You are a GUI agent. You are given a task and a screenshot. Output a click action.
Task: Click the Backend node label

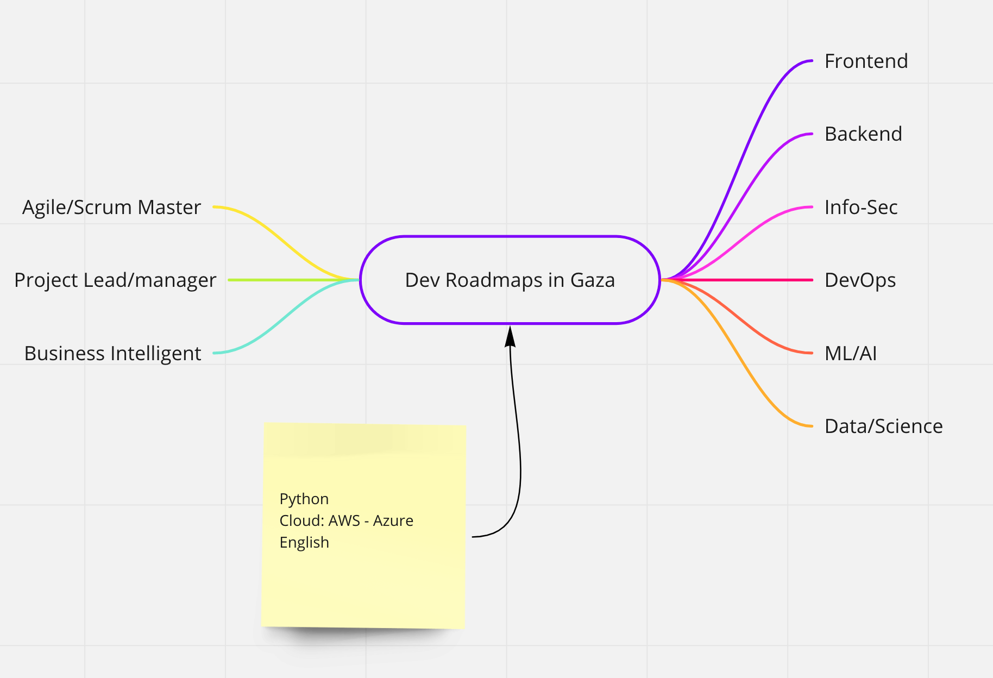(x=863, y=134)
